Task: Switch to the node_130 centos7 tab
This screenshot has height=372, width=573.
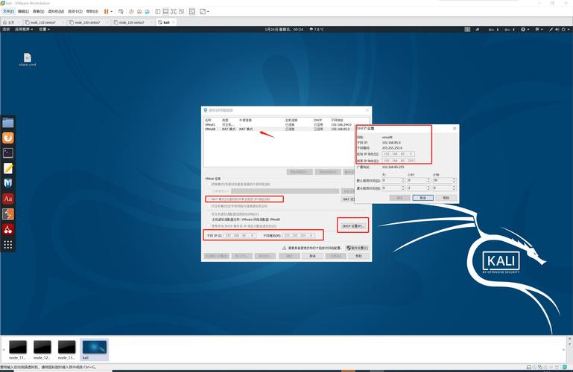Action: [x=132, y=22]
